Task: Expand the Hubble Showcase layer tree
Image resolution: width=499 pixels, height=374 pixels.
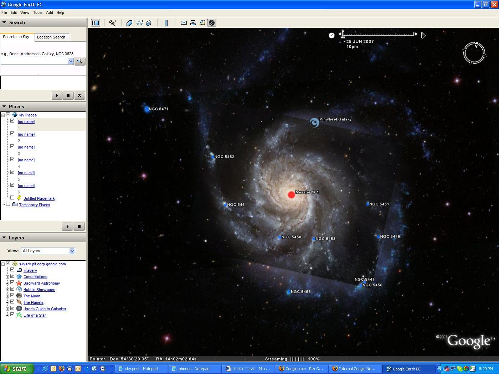Action: pyautogui.click(x=7, y=290)
